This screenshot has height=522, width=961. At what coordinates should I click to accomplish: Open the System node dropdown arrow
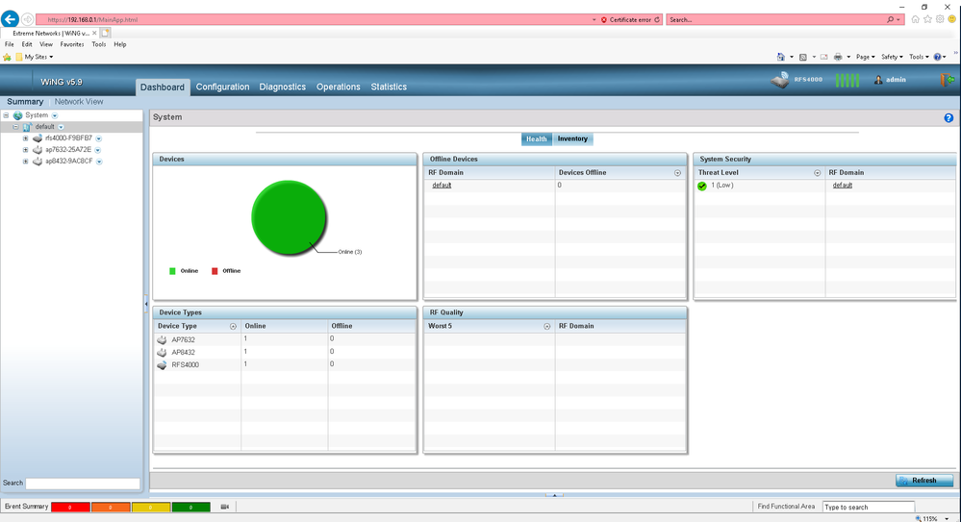coord(55,115)
